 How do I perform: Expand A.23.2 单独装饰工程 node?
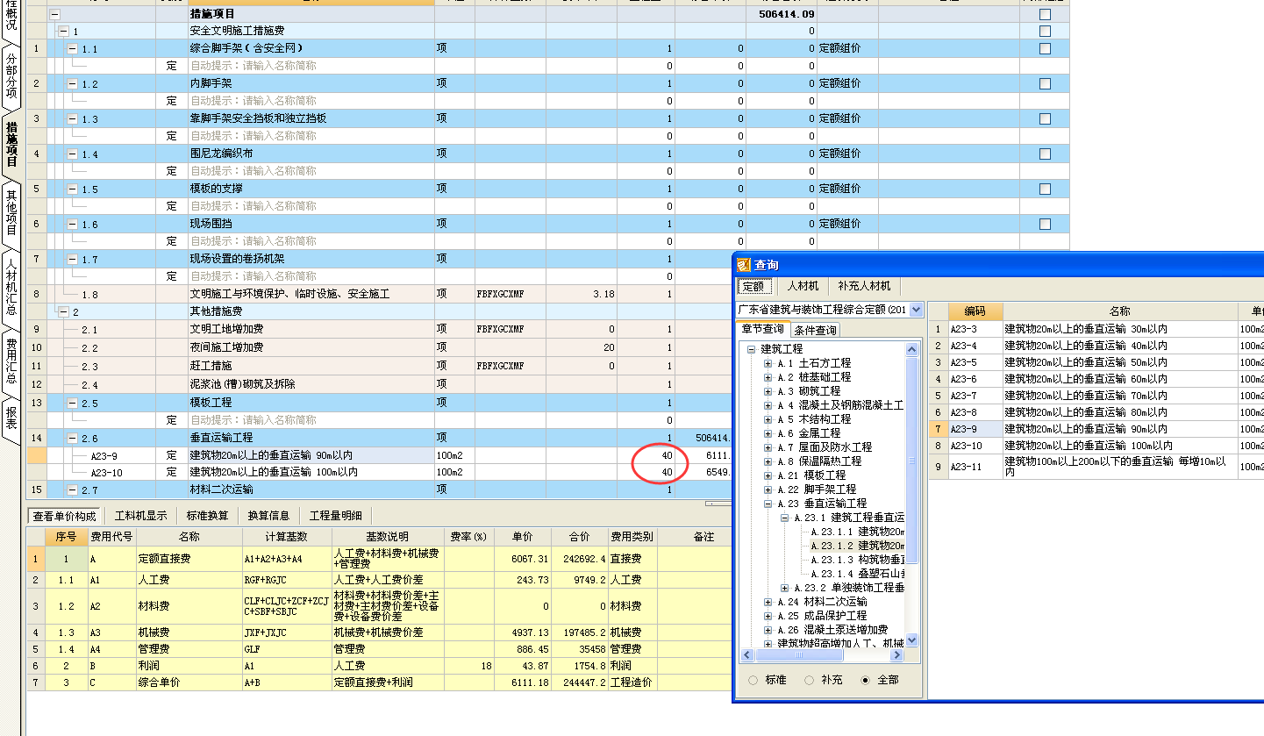784,588
